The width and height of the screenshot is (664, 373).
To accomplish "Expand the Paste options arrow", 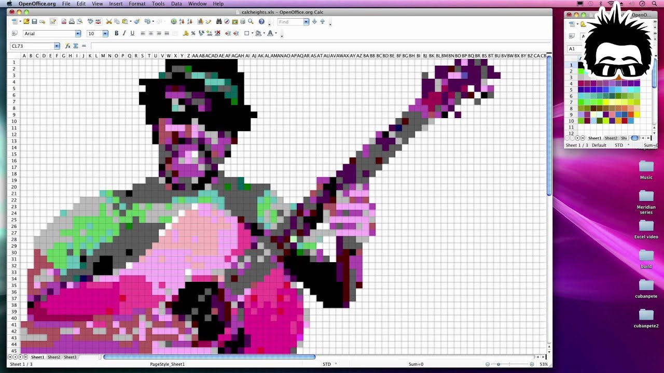I will pos(130,22).
